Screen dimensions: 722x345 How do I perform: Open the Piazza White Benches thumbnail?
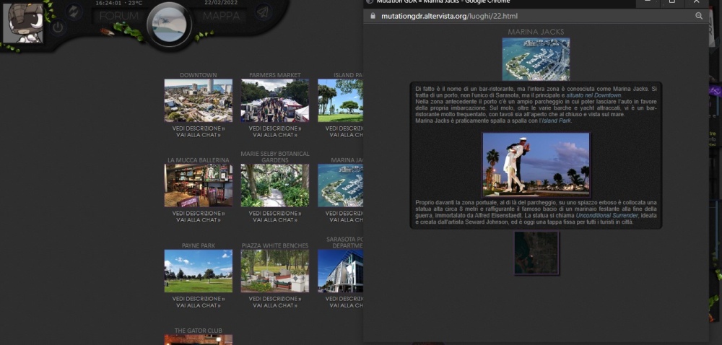click(x=275, y=271)
